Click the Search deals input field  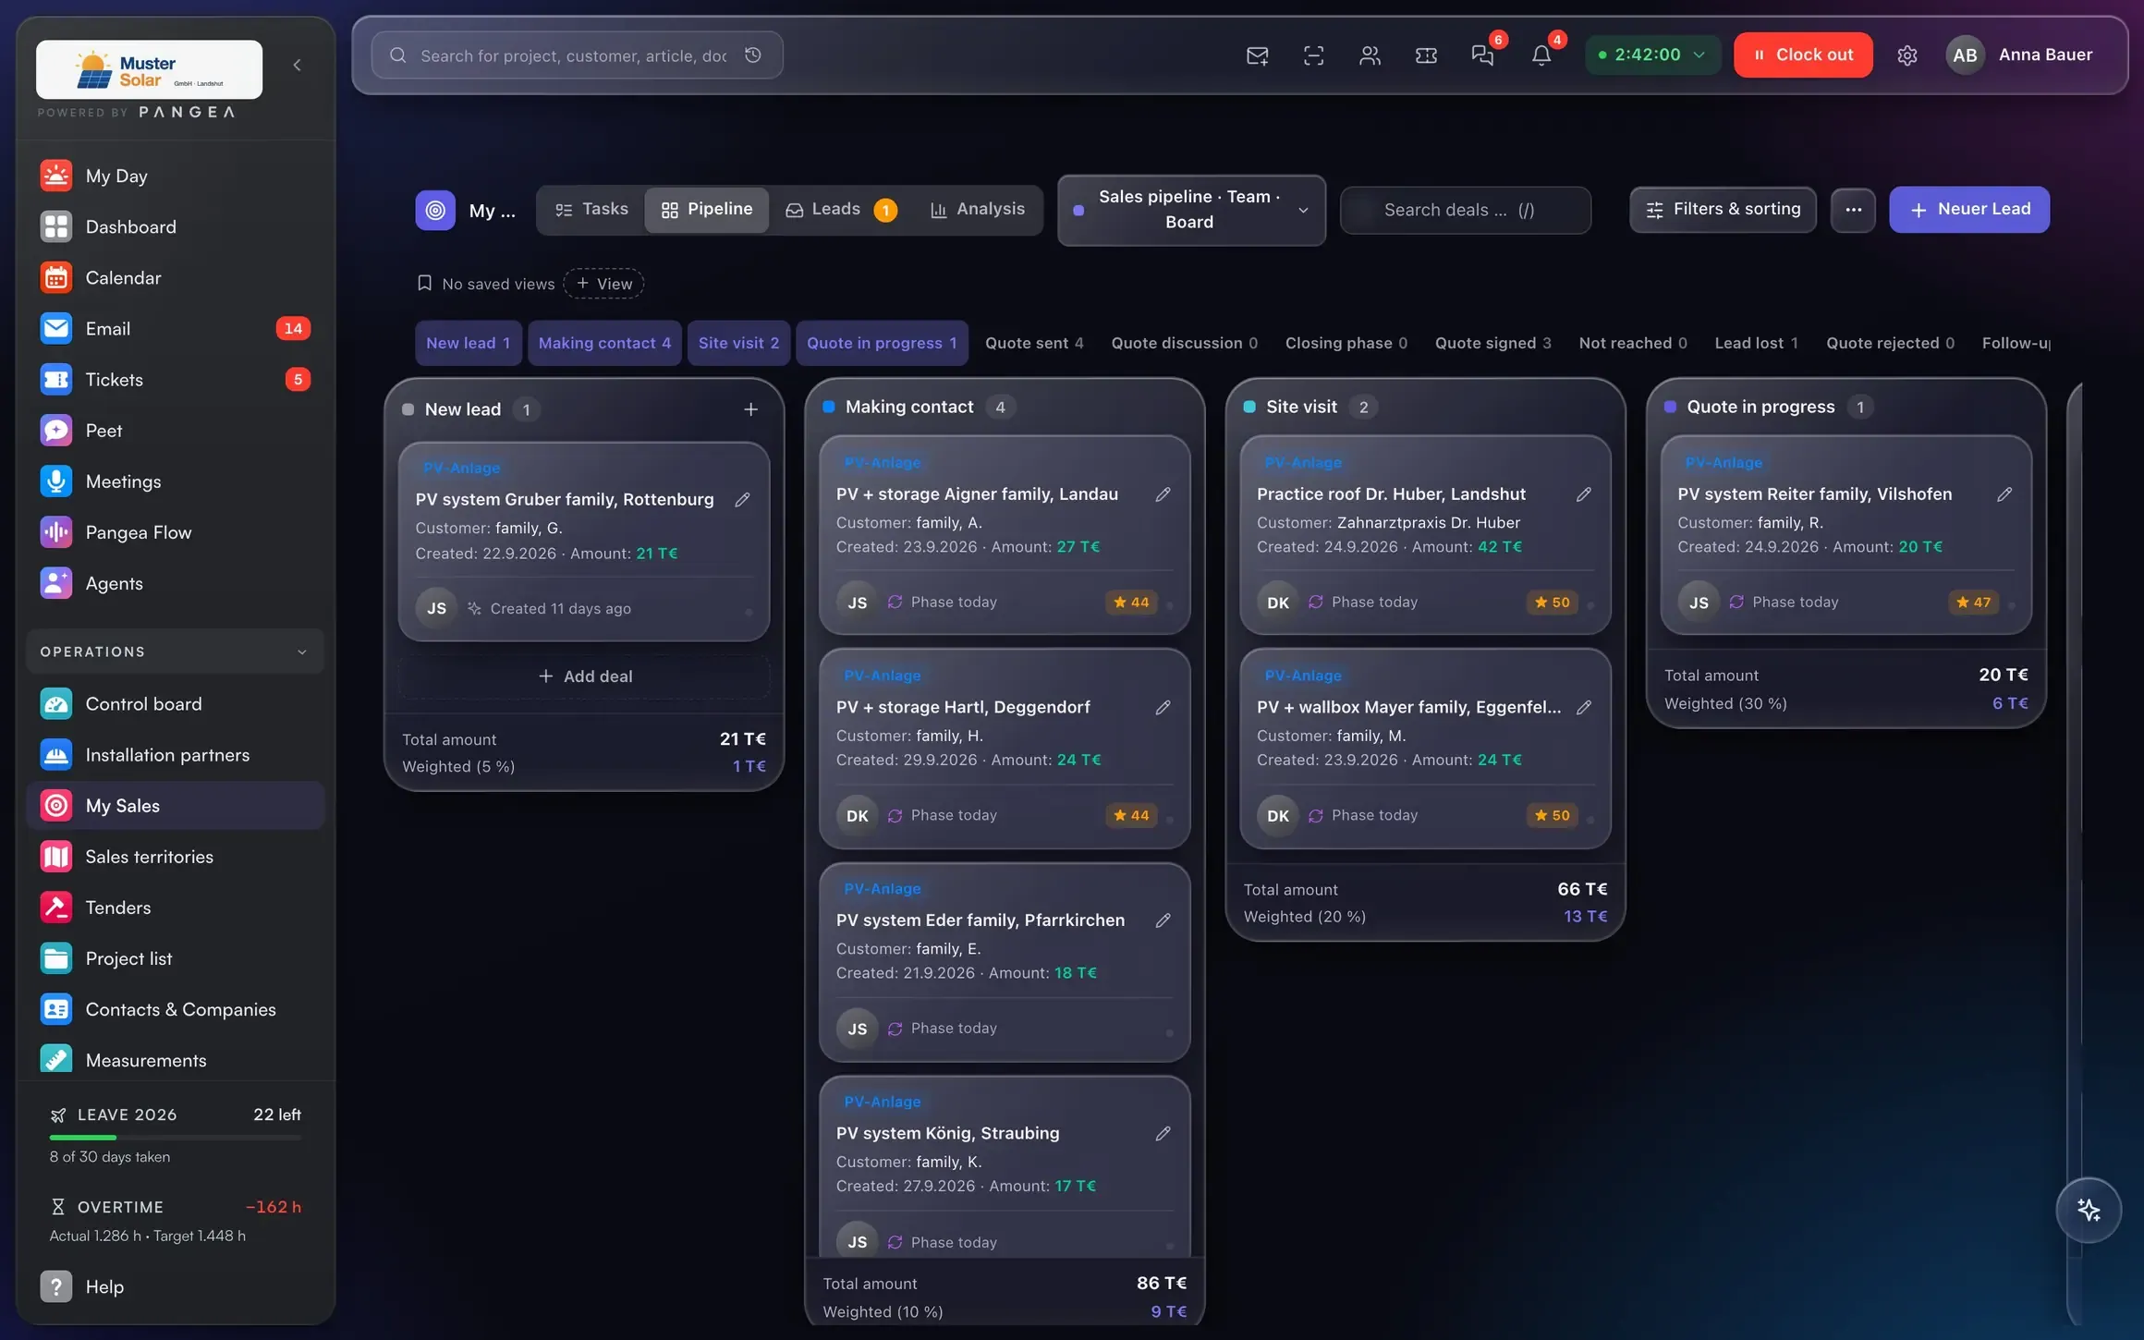pos(1466,210)
